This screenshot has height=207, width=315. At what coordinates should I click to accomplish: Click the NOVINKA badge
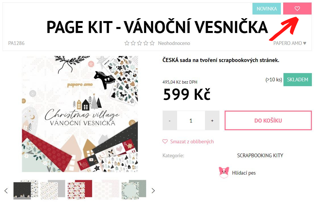(267, 9)
